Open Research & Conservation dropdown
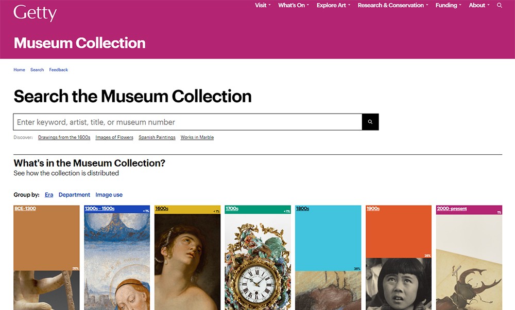Viewport: 515px width, 310px height. (393, 5)
